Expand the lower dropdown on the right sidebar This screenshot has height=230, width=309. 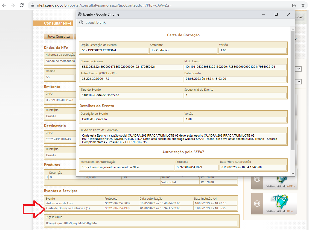299,81
